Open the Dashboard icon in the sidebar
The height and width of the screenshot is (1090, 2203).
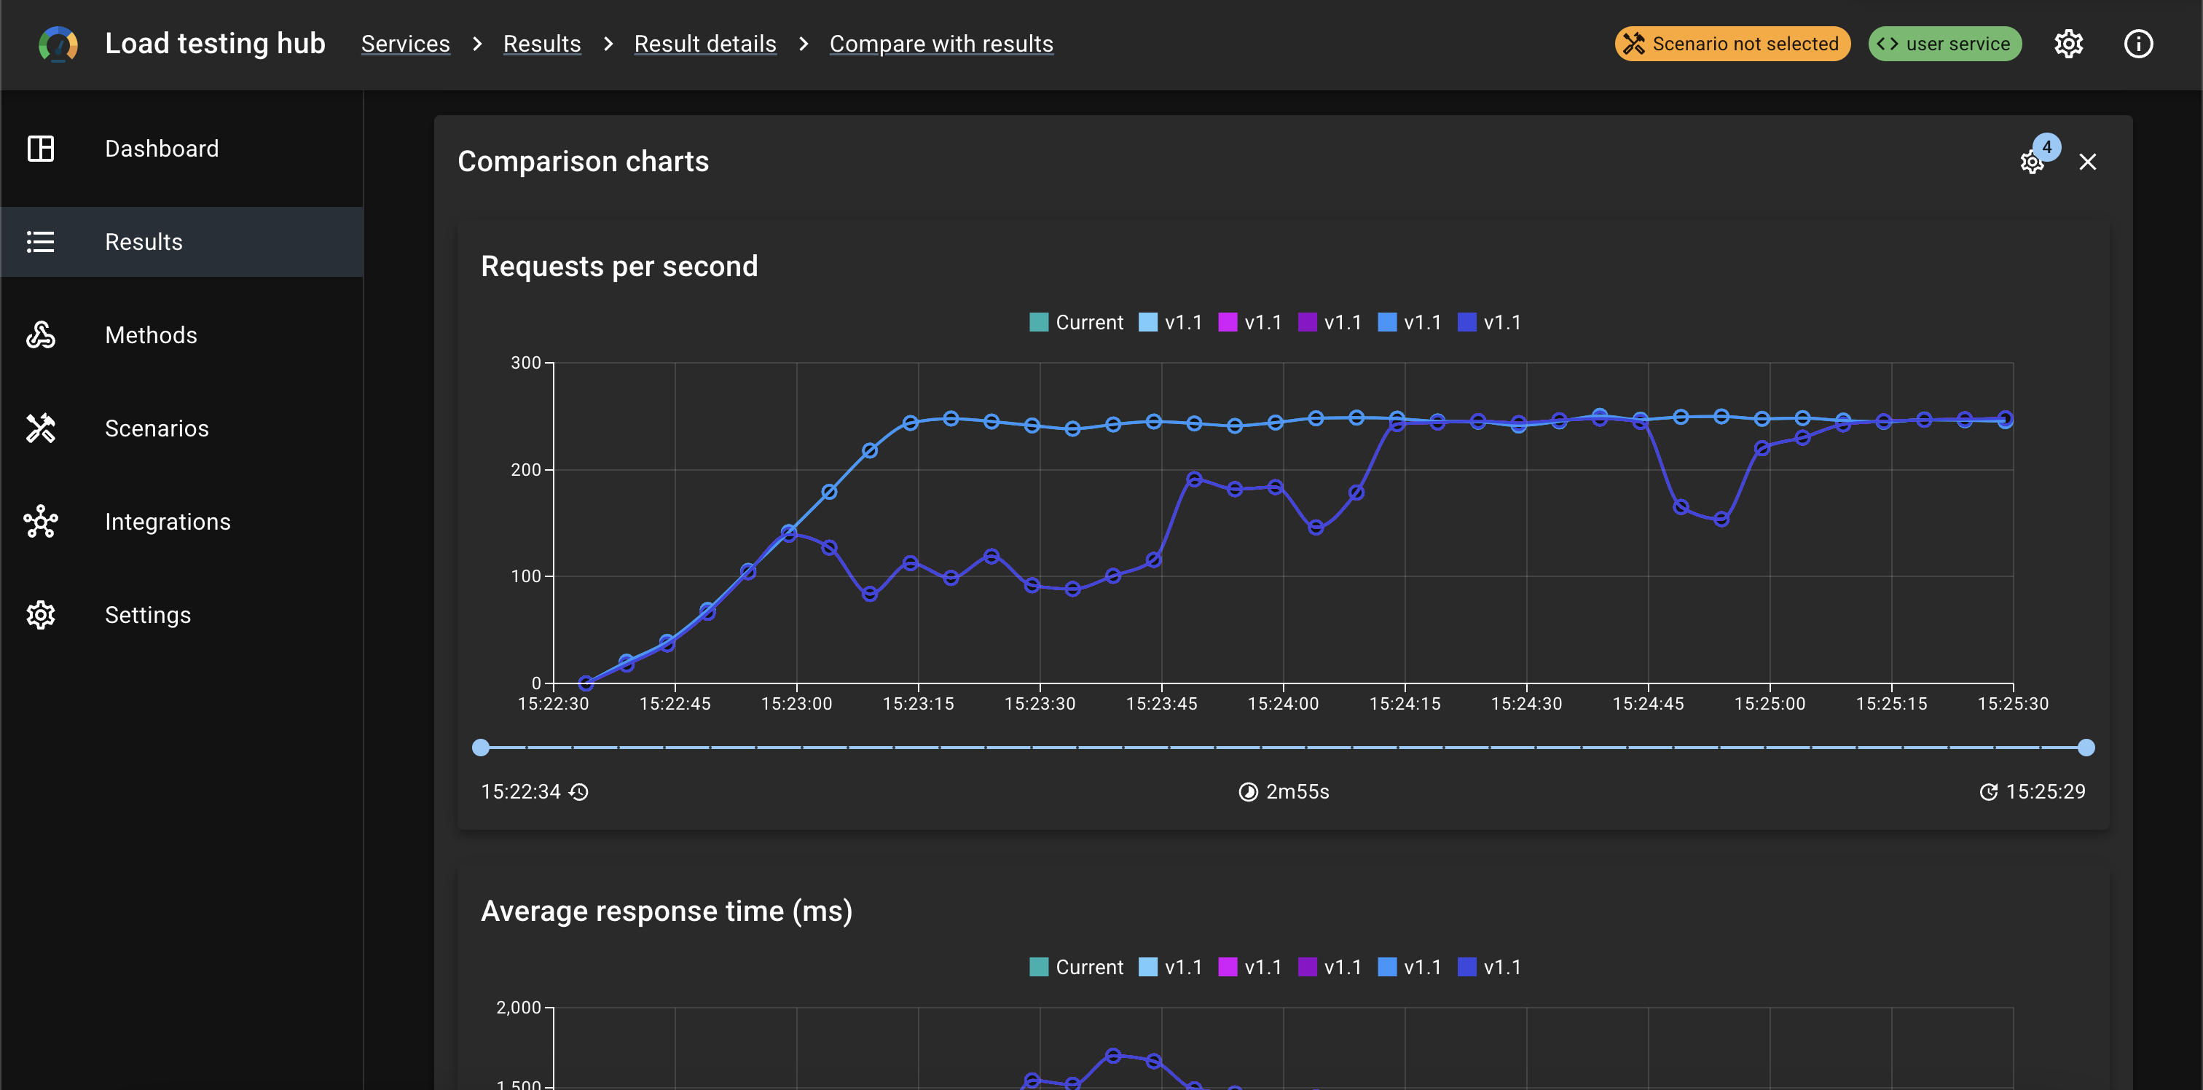tap(40, 149)
